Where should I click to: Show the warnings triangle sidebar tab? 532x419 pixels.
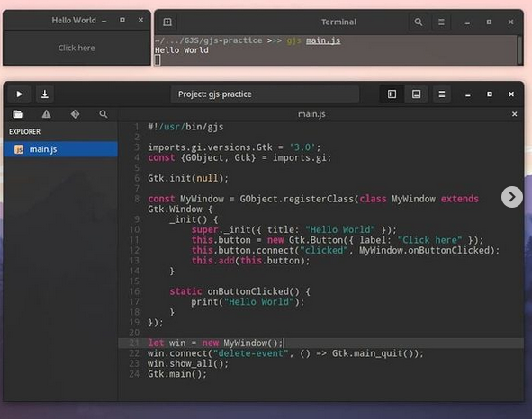(x=47, y=114)
